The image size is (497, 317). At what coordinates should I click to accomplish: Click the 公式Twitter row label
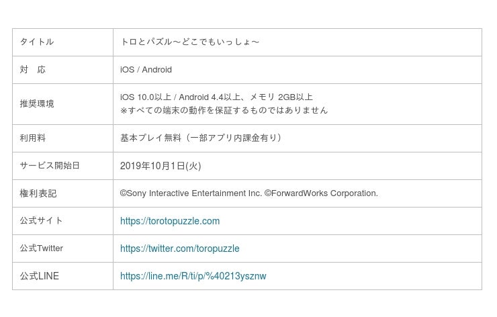(x=42, y=248)
